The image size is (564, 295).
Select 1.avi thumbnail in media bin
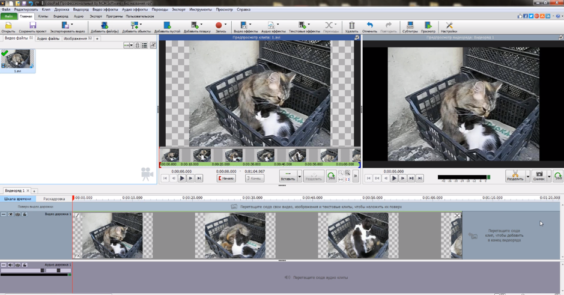point(17,61)
